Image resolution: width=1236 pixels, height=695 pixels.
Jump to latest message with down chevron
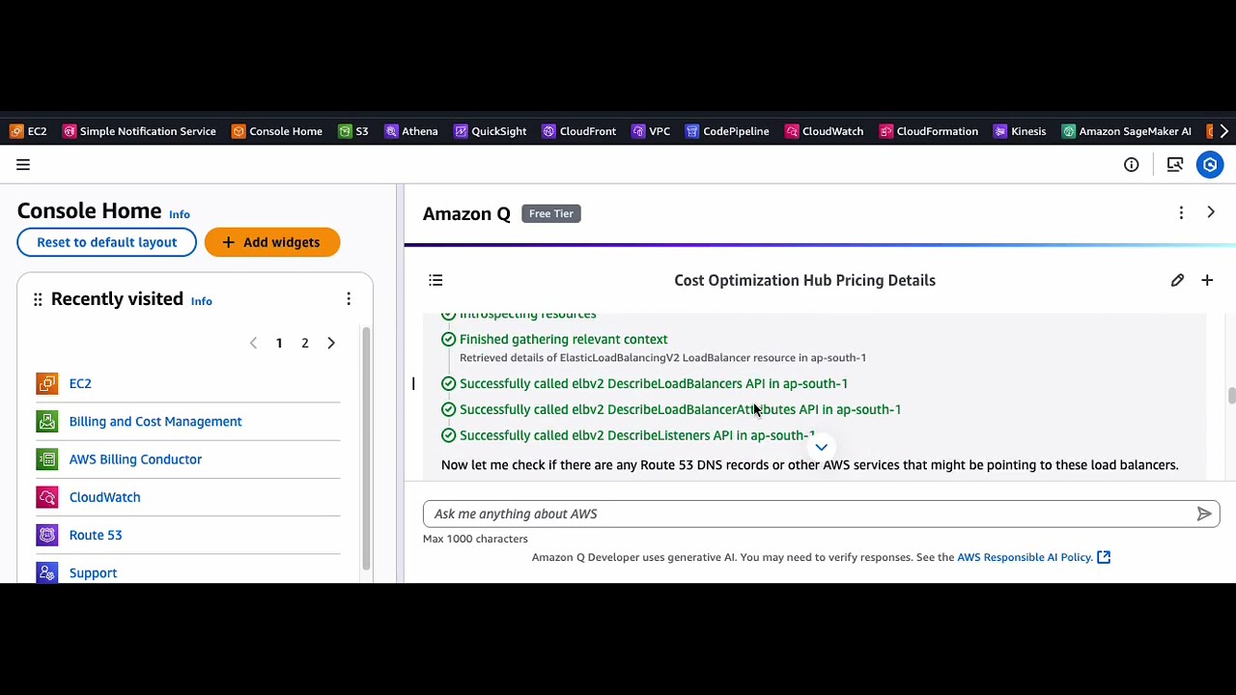click(x=821, y=447)
